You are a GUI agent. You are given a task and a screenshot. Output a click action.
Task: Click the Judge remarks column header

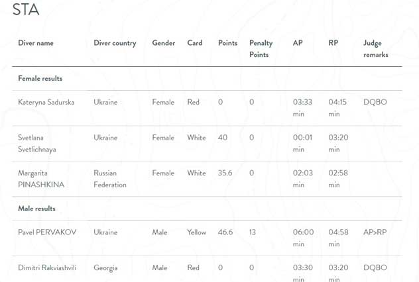click(x=376, y=49)
